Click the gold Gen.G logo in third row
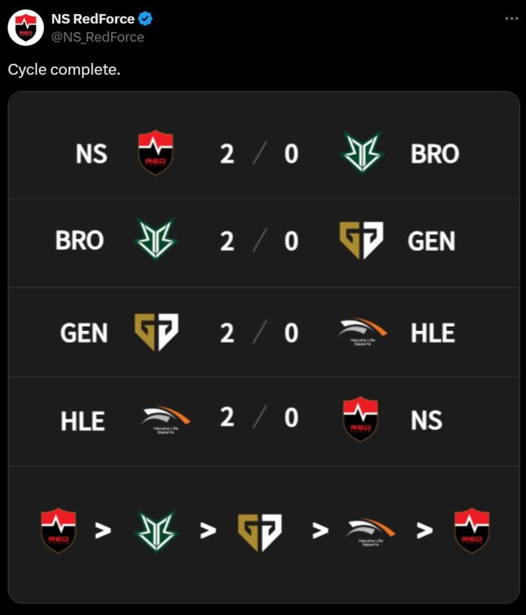This screenshot has width=526, height=615. coord(157,332)
